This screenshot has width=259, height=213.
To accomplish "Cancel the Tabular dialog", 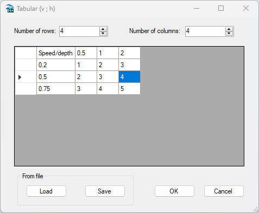I will point(224,191).
